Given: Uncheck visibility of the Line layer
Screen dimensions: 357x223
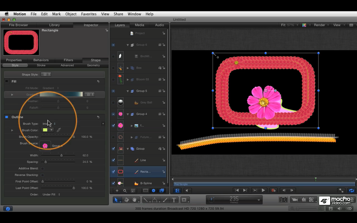Looking at the screenshot, I should (x=113, y=160).
